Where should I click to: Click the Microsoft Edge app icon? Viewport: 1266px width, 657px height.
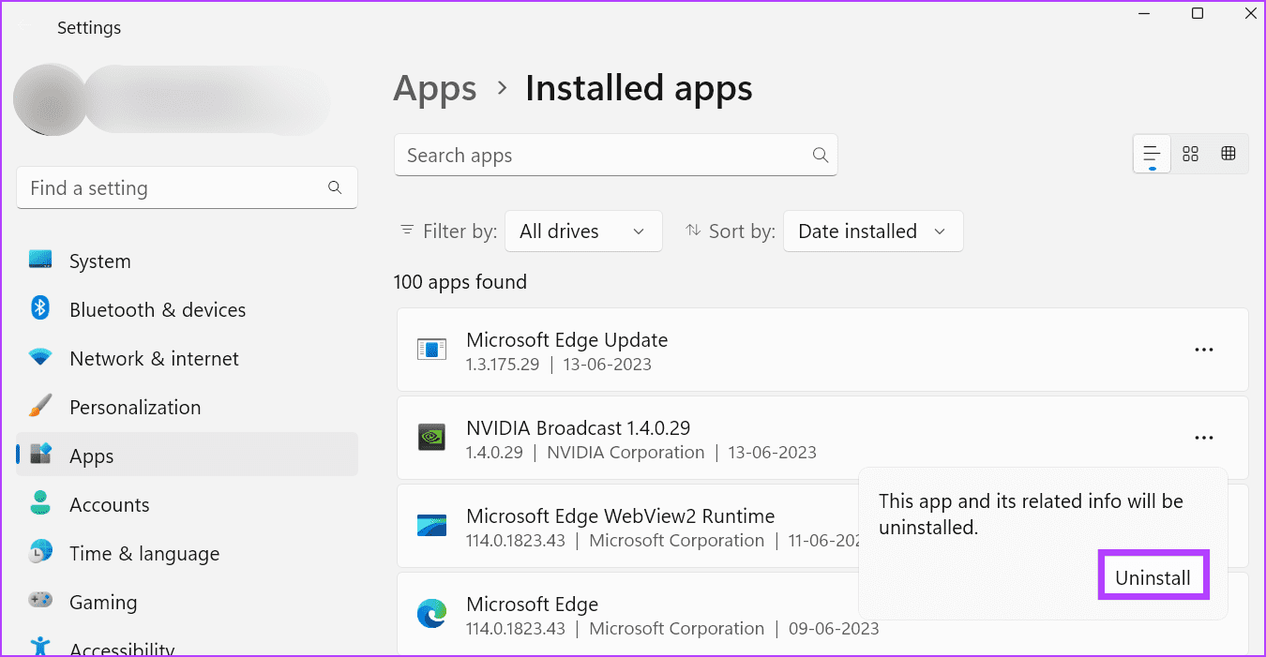click(x=431, y=614)
